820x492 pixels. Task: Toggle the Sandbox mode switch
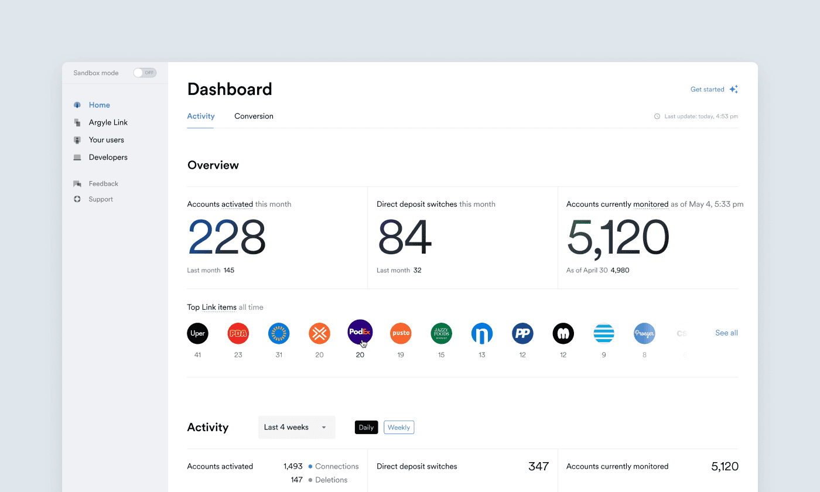point(145,73)
